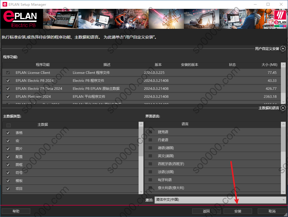Screen dimensions: 288x217
Task: Click the 状态 column header
Action: pos(232,65)
